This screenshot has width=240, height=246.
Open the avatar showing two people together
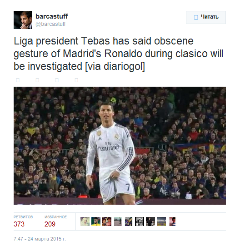[107, 221]
